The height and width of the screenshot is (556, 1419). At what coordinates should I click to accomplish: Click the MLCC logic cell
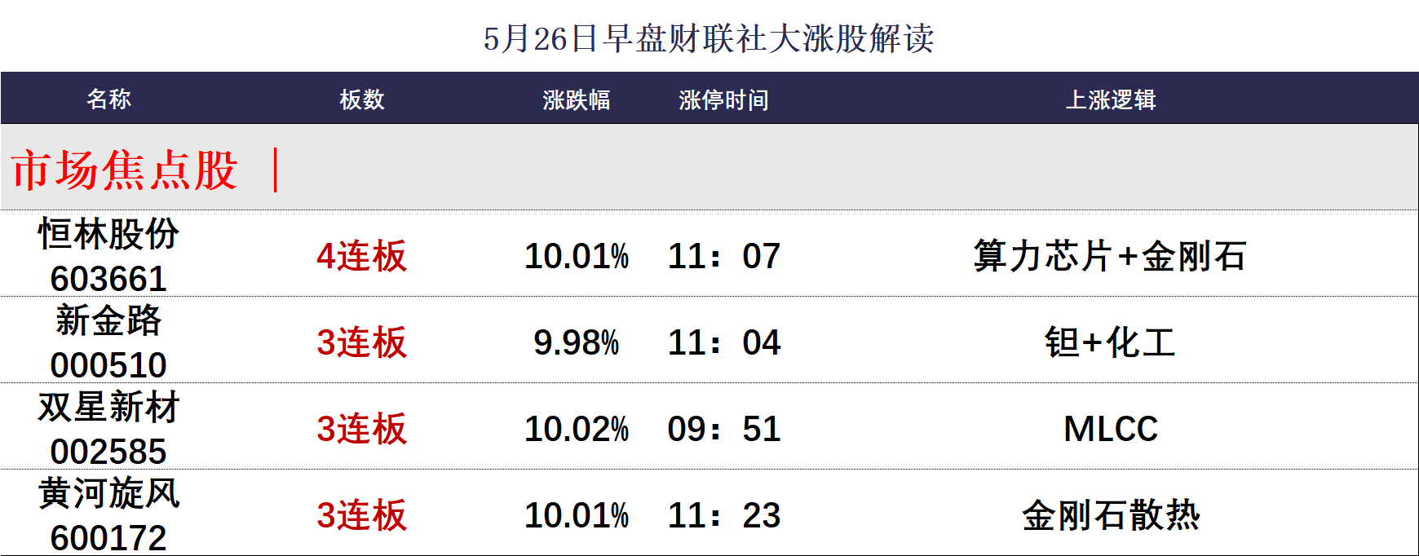[x=1110, y=429]
